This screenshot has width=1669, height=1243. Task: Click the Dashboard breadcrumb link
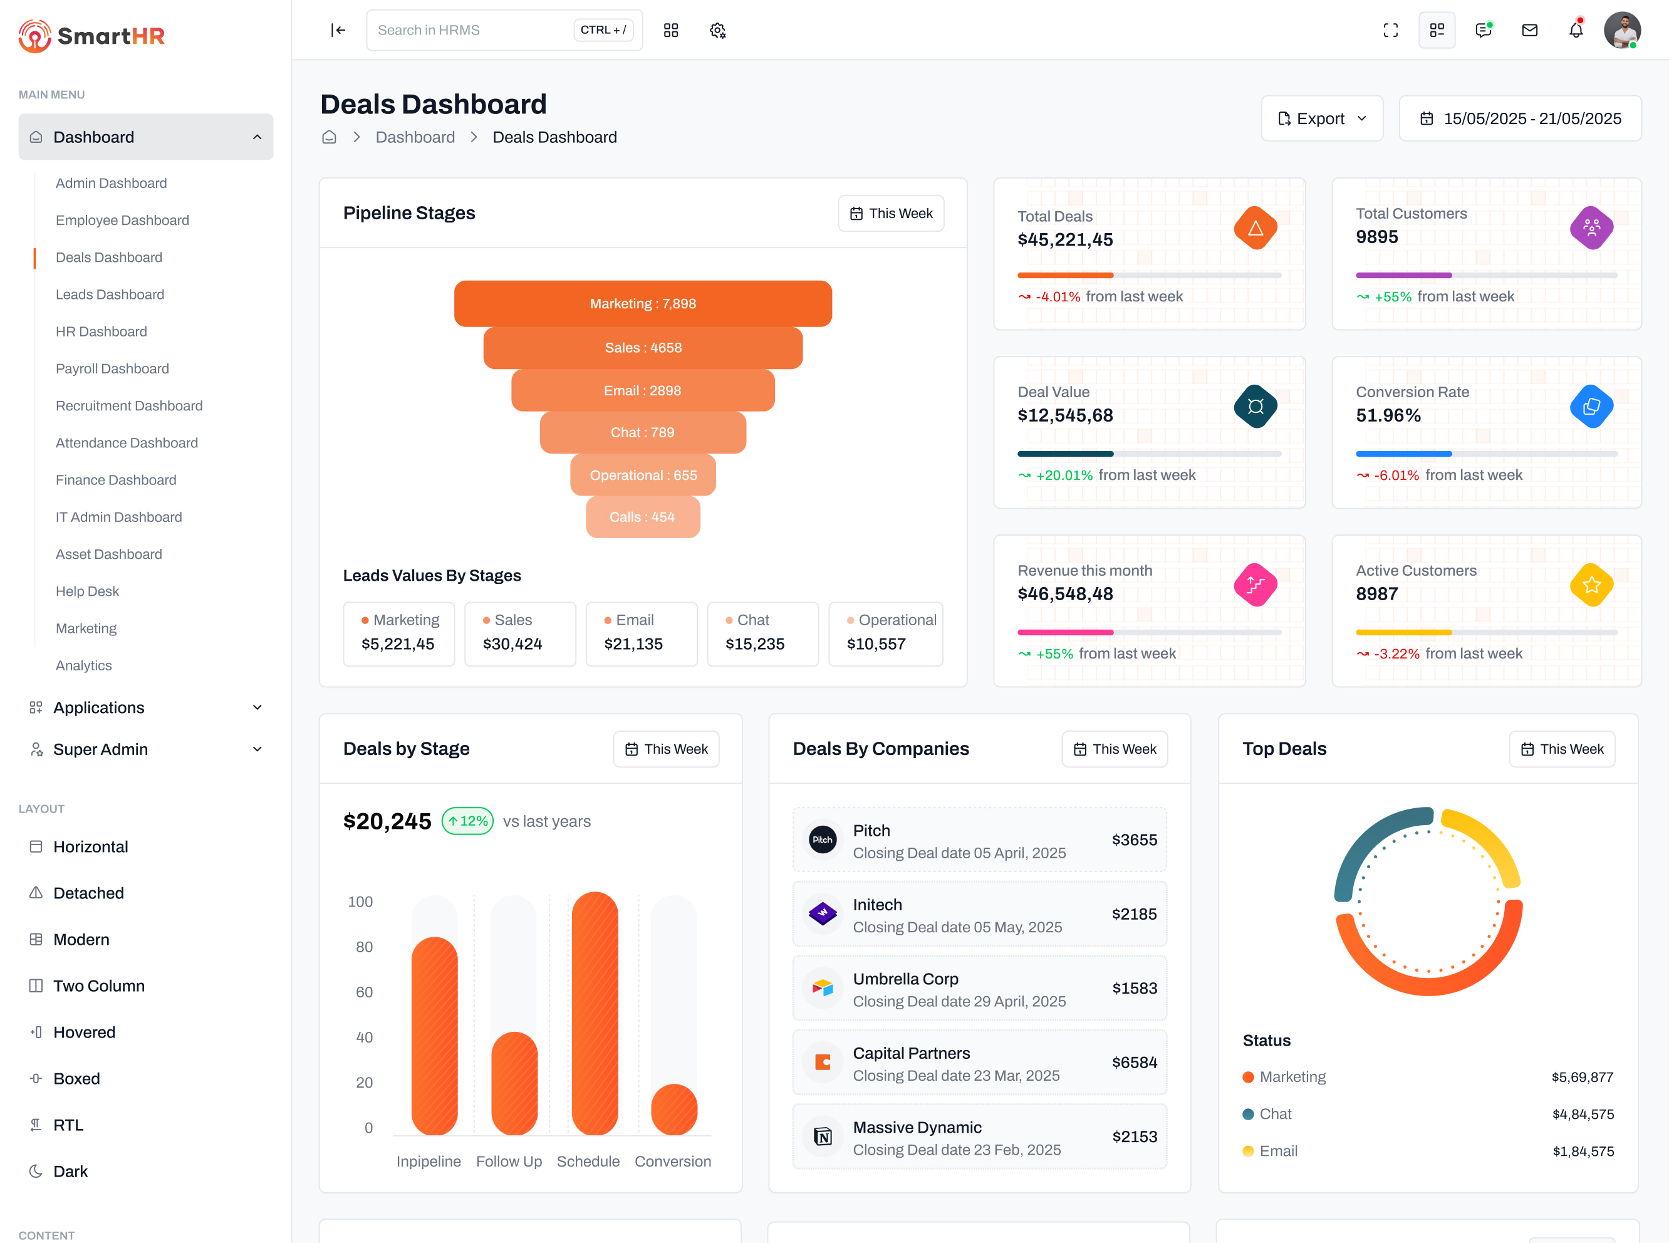point(415,137)
